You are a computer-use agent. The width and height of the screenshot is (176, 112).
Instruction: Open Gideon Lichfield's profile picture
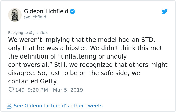coord(15,15)
